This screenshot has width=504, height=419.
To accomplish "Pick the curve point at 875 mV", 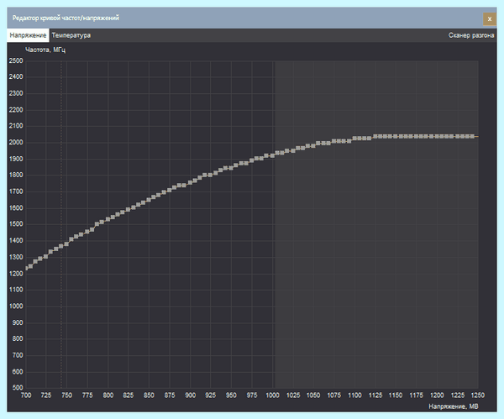I will click(170, 190).
